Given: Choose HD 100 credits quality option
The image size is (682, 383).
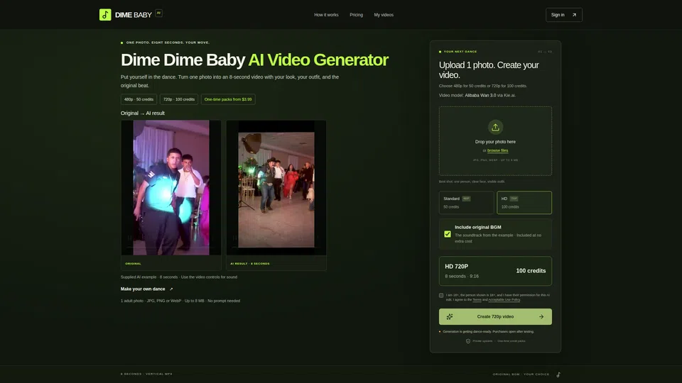Looking at the screenshot, I should [x=524, y=202].
